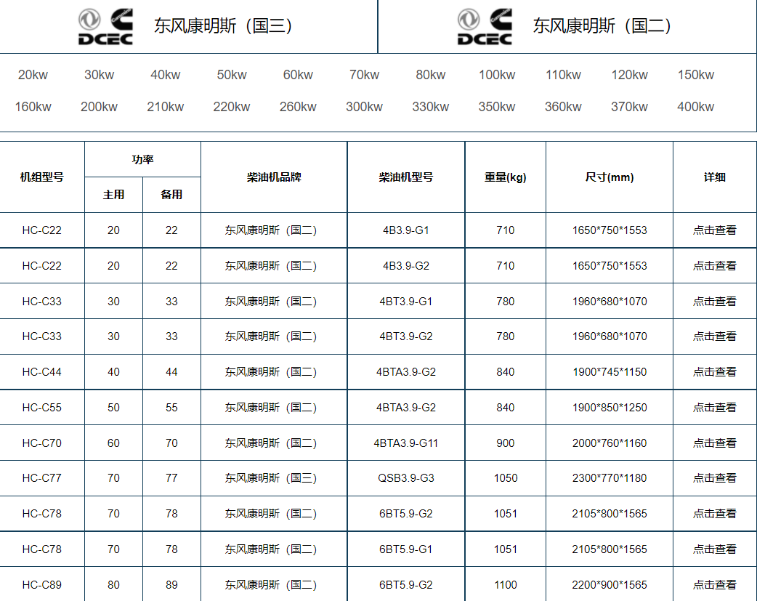757x601 pixels.
Task: Open 点击查看 for the HC-C55 row
Action: click(715, 408)
